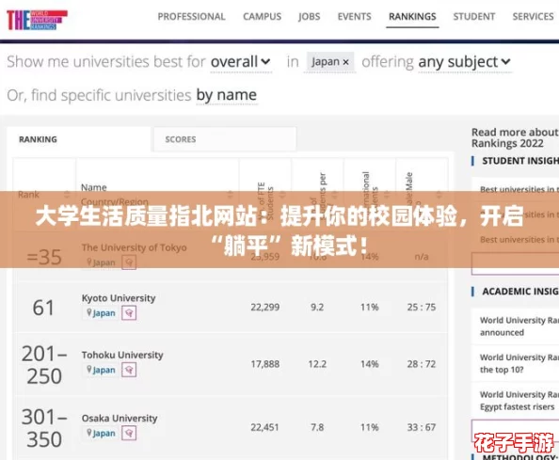
Task: Sort by students per staff column
Action: [335, 195]
